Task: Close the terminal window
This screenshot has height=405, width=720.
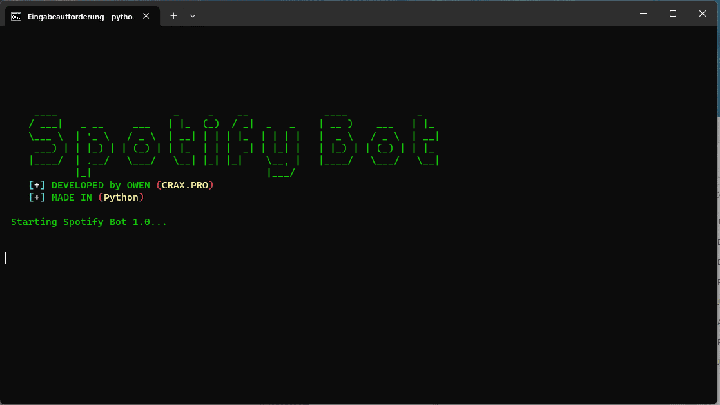Action: (702, 14)
